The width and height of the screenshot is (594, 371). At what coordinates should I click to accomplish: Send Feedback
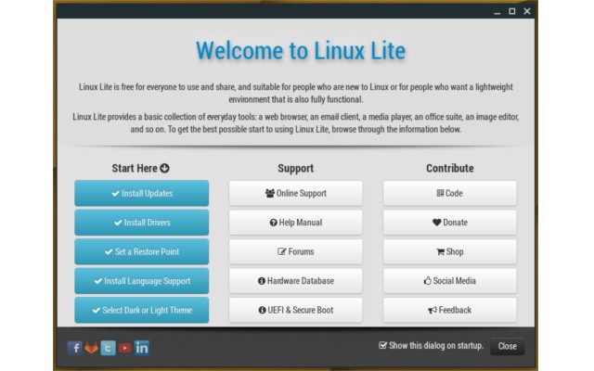[x=449, y=310]
